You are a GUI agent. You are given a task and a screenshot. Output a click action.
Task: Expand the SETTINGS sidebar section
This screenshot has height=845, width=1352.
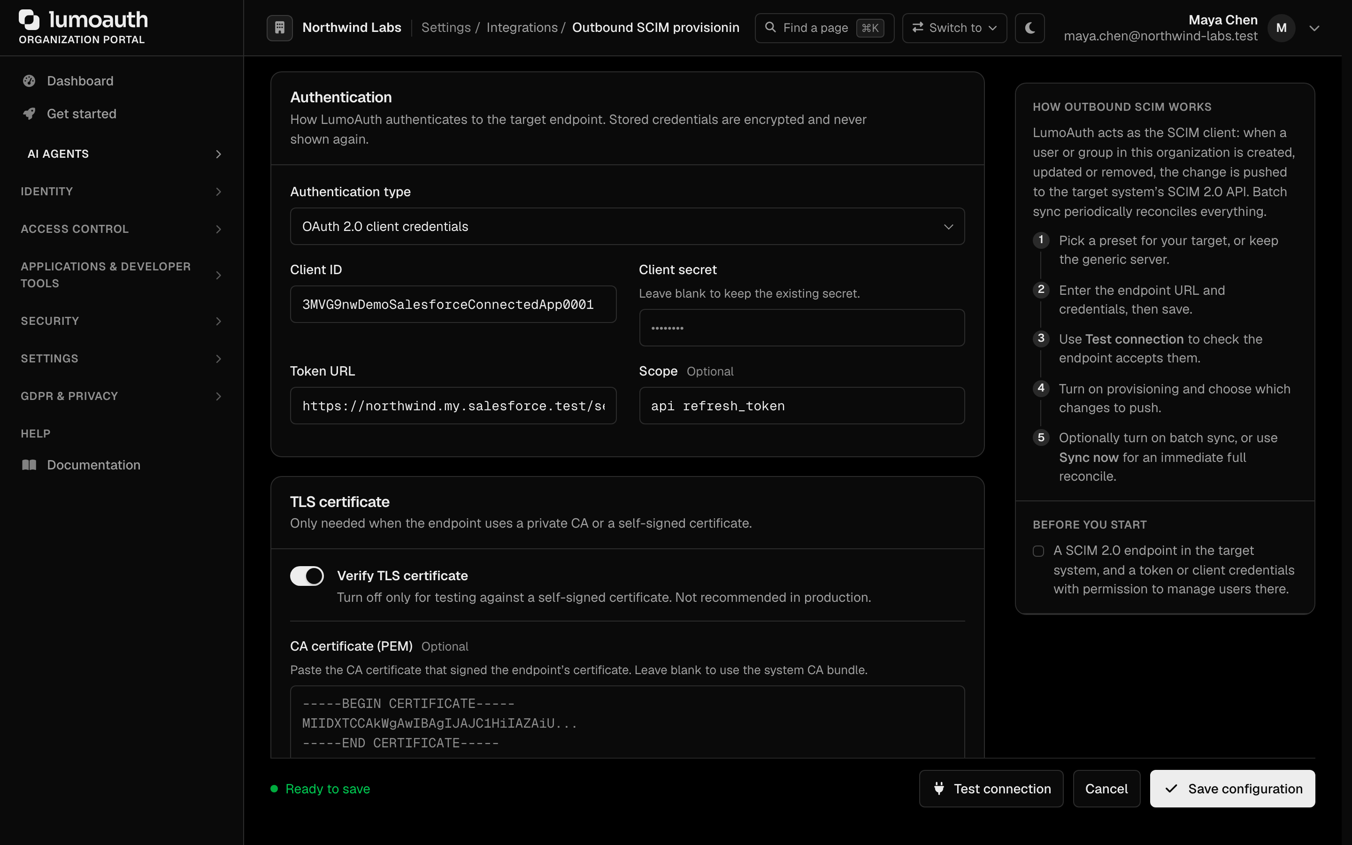[122, 358]
